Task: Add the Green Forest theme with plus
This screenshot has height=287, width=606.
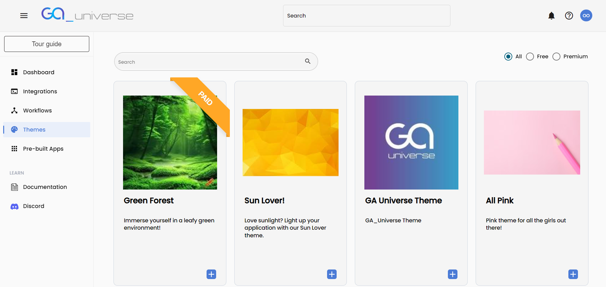Action: pos(211,274)
